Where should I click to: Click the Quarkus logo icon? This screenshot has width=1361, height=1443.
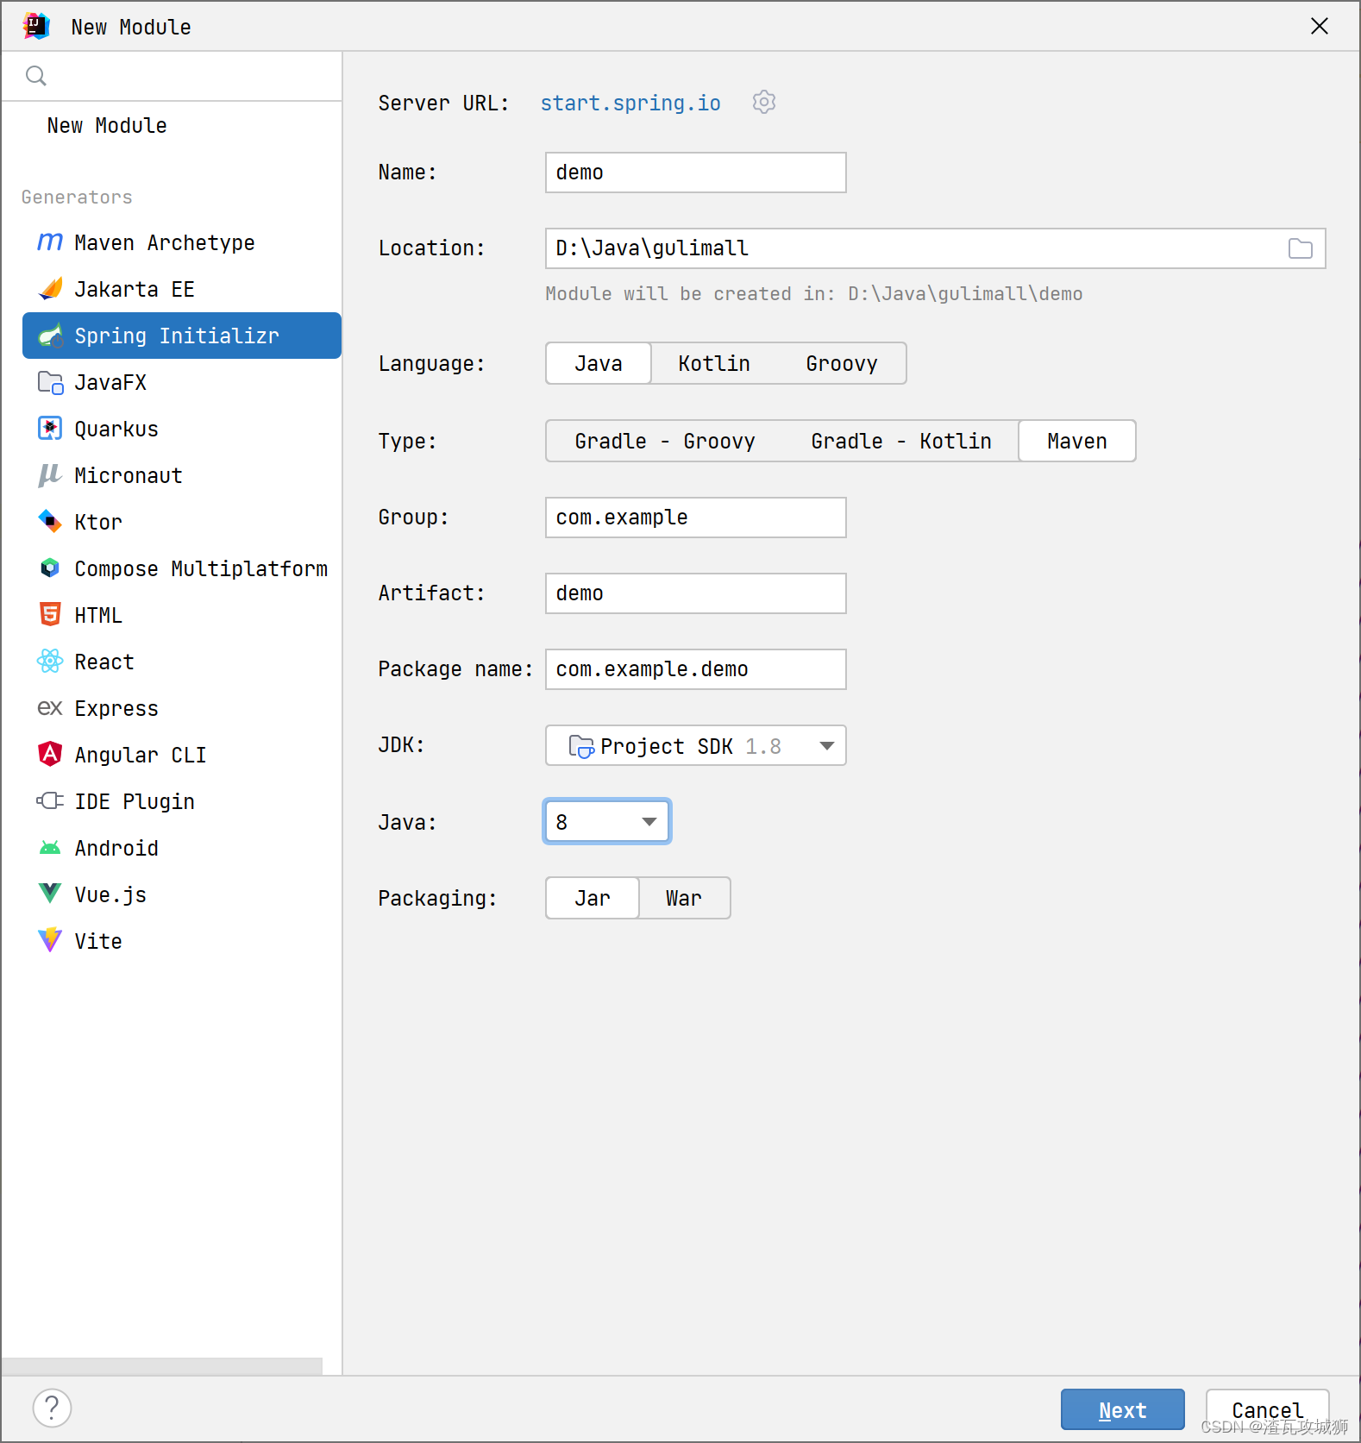click(x=50, y=429)
